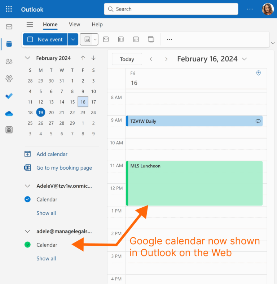Click the Outlook brand title
This screenshot has height=284, width=277.
tap(32, 9)
